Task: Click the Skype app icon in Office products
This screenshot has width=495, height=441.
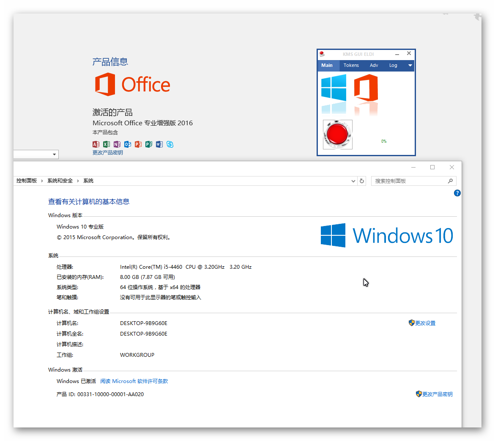Action: [x=170, y=144]
